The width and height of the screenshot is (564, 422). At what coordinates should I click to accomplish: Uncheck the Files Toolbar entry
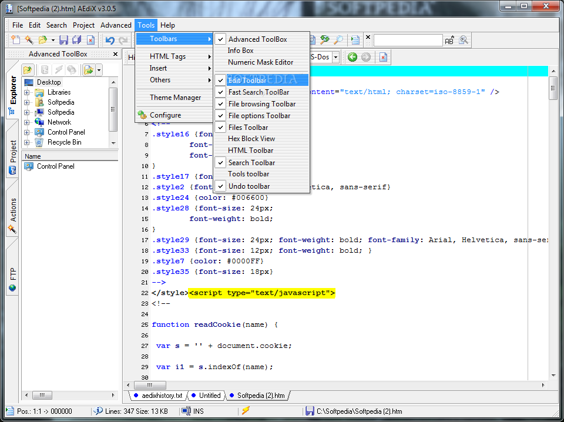[x=261, y=128]
